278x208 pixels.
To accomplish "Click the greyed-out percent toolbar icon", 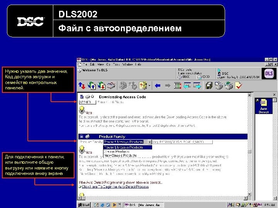I will 133,86.
